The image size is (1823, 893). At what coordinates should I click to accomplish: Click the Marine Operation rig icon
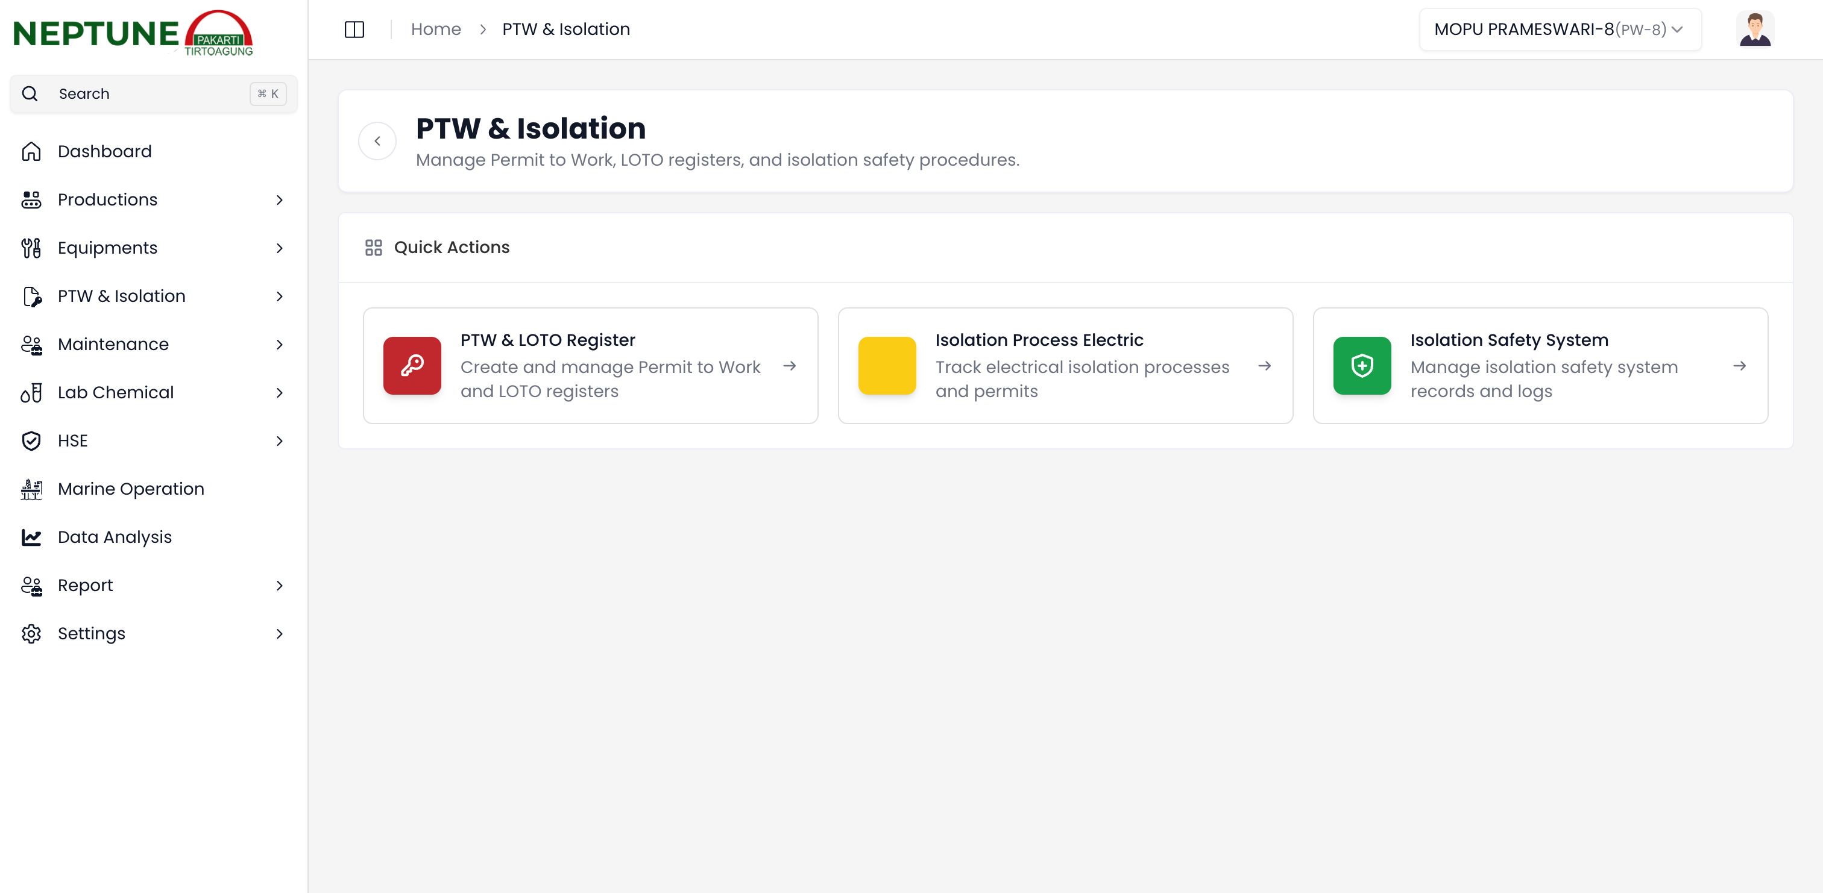click(31, 489)
